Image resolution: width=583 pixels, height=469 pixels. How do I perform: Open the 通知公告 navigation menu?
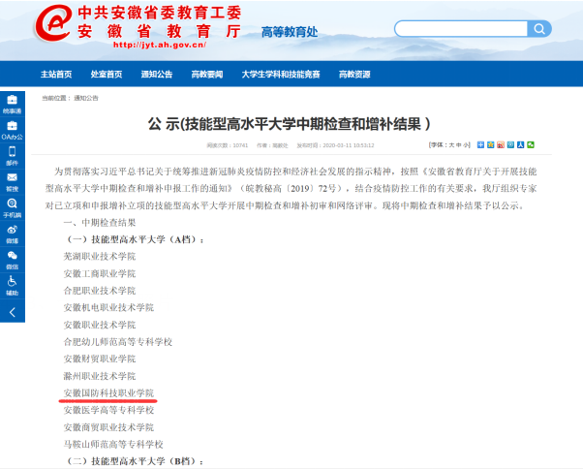pyautogui.click(x=156, y=75)
